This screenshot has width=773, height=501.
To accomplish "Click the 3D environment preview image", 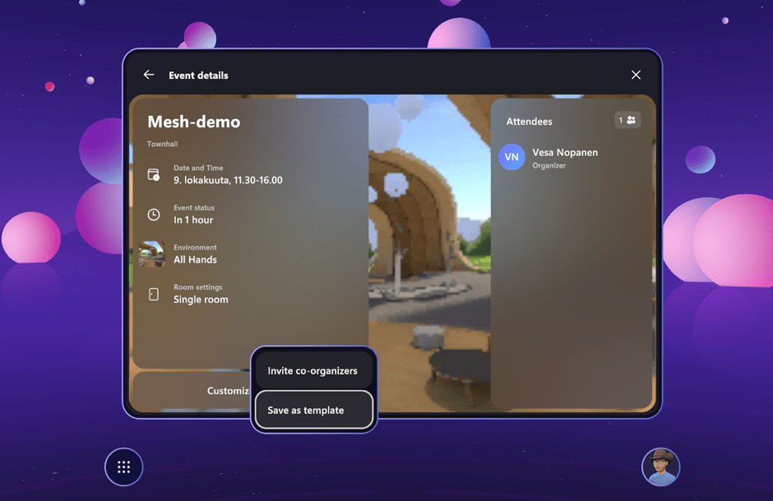I will coord(428,246).
